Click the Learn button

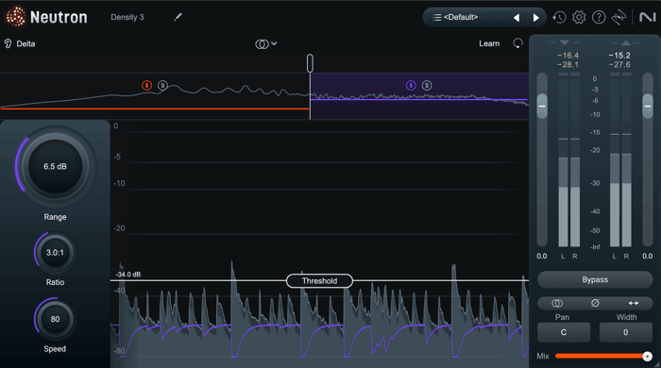pos(489,43)
